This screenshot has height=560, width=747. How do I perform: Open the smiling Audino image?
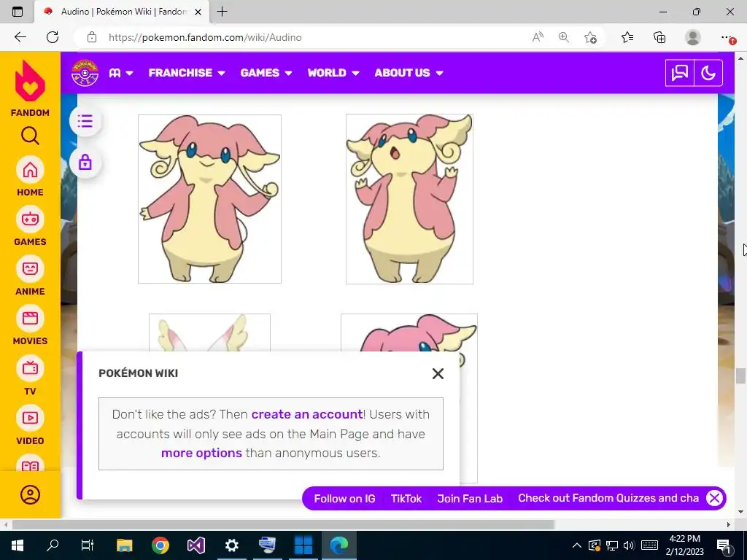[x=209, y=199]
